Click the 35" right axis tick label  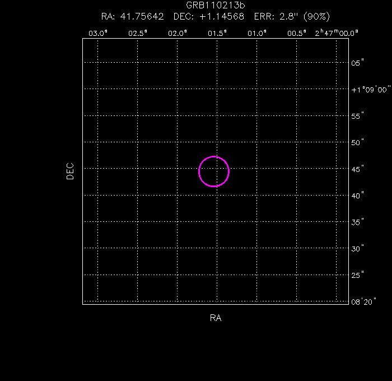click(x=358, y=222)
